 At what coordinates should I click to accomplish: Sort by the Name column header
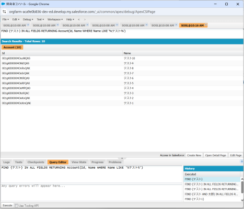tap(183, 53)
